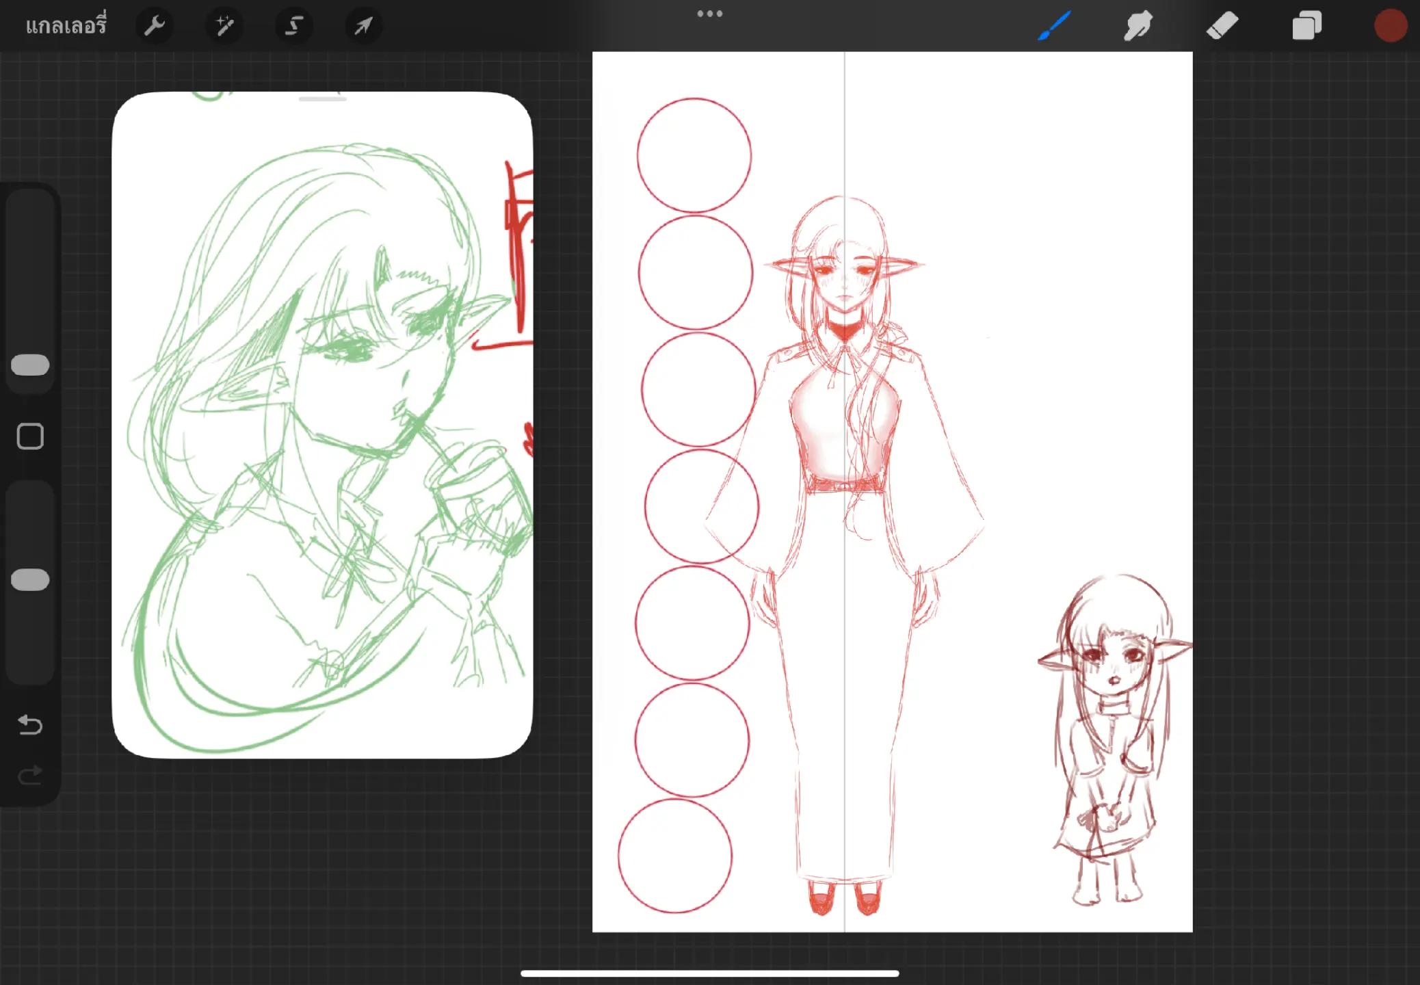This screenshot has width=1420, height=985.
Task: Activate the Selection tool
Action: pyautogui.click(x=293, y=26)
